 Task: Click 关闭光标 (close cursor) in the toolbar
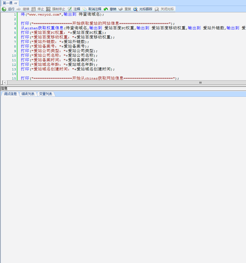157,9
